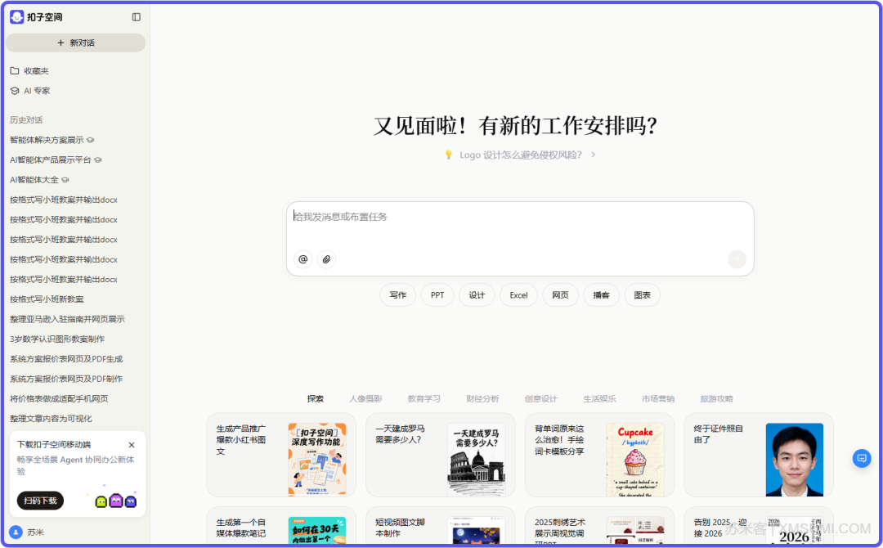Open the 3岁数学认识图形教案制作 conversation

coord(57,339)
